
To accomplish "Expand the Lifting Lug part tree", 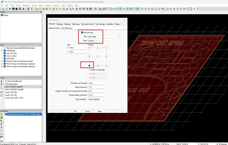I will [2, 51].
